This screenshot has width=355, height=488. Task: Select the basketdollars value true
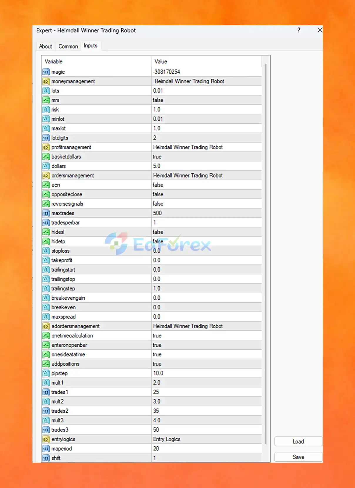[157, 157]
